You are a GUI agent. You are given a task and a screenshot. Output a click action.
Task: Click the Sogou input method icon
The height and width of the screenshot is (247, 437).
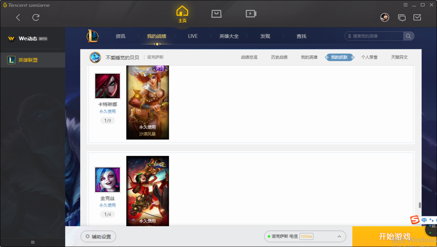pyautogui.click(x=415, y=220)
